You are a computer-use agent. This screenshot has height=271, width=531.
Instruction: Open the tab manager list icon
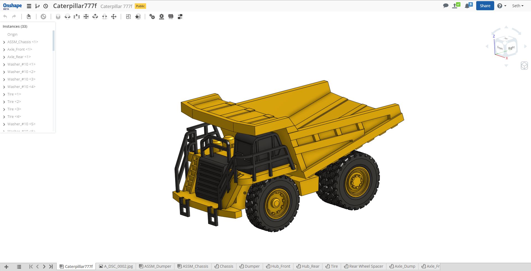(19, 267)
